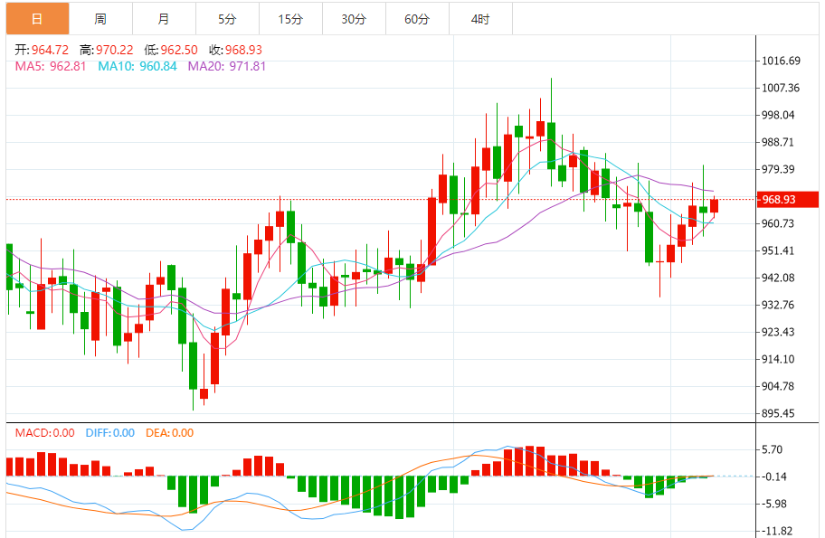Open the 60分 timeframe tab
825x538 pixels.
pos(417,19)
